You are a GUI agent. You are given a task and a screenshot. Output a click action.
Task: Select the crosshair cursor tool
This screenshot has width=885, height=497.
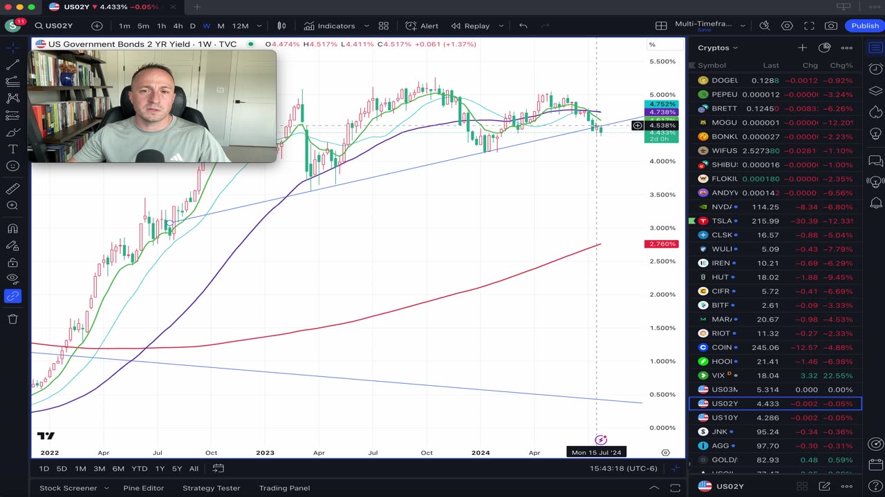[12, 48]
